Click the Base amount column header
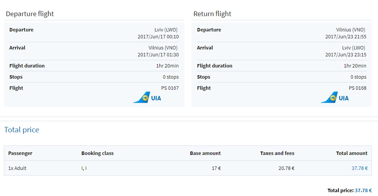 [x=205, y=153]
